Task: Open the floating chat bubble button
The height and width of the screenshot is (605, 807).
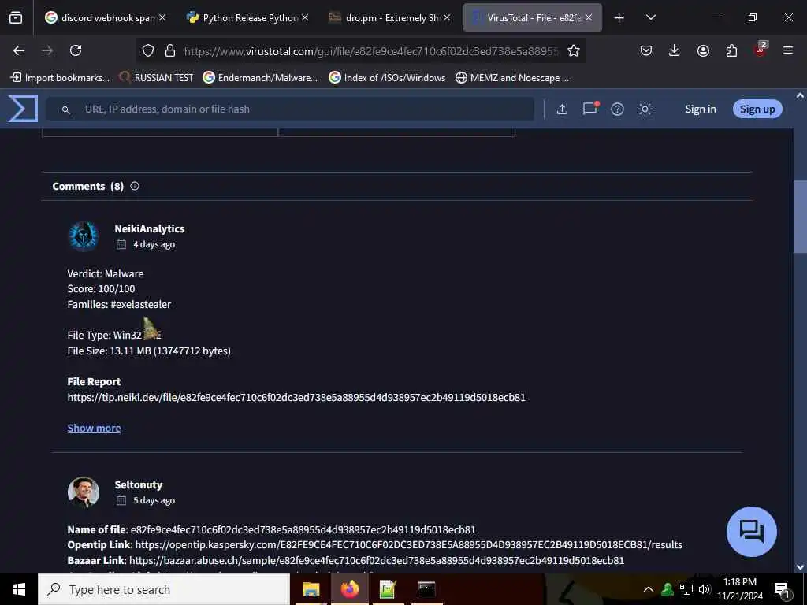Action: pos(751,532)
